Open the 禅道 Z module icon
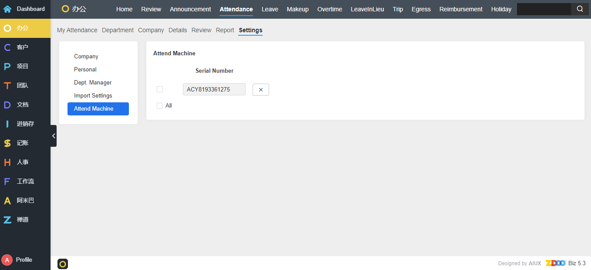 [7, 219]
